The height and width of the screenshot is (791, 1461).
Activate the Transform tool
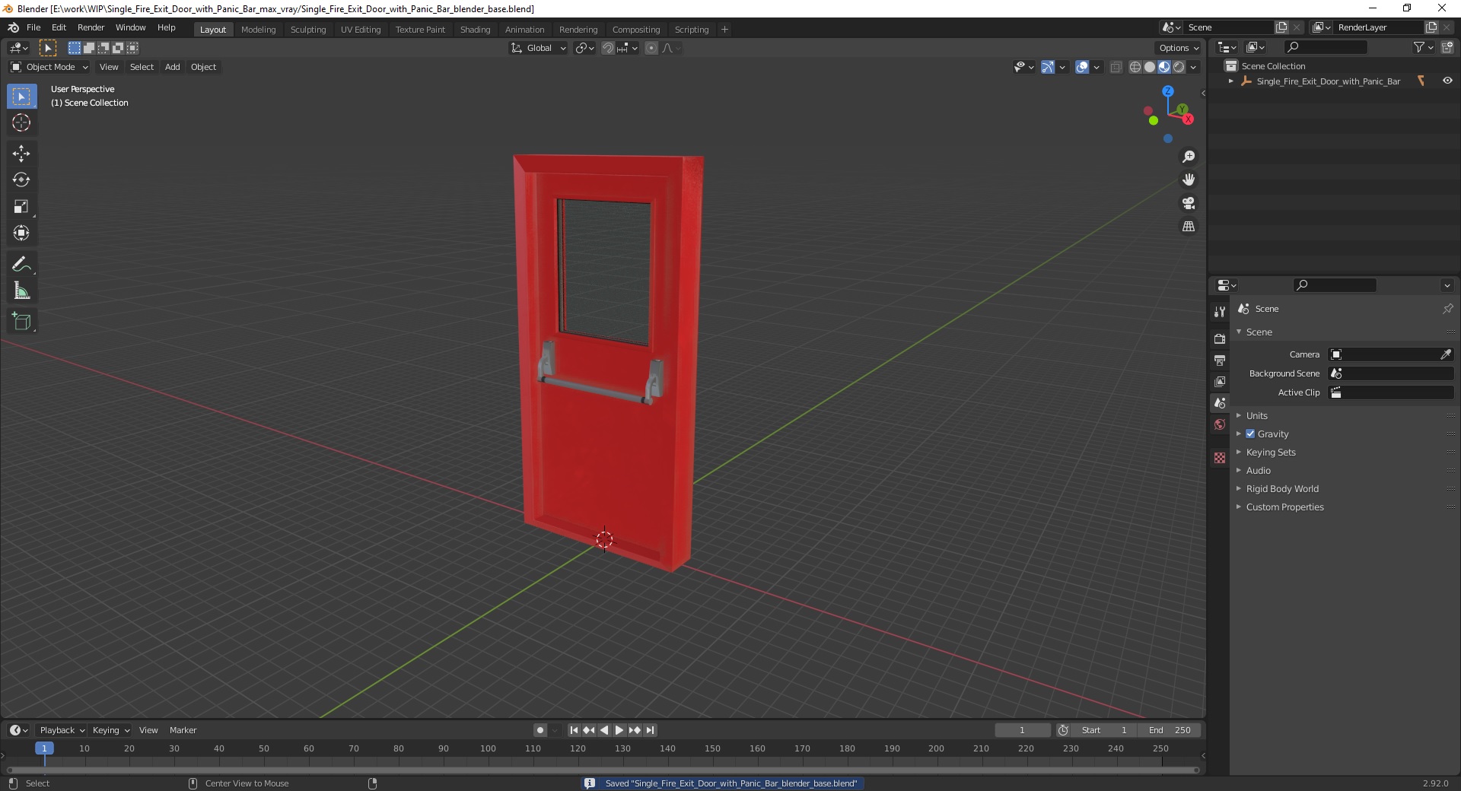point(21,233)
